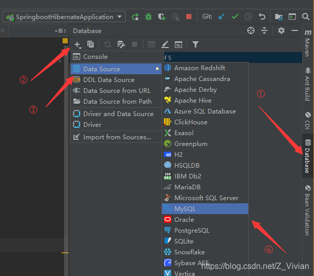Open the Maven tool window tab
This screenshot has height=276, width=314.
point(308,43)
